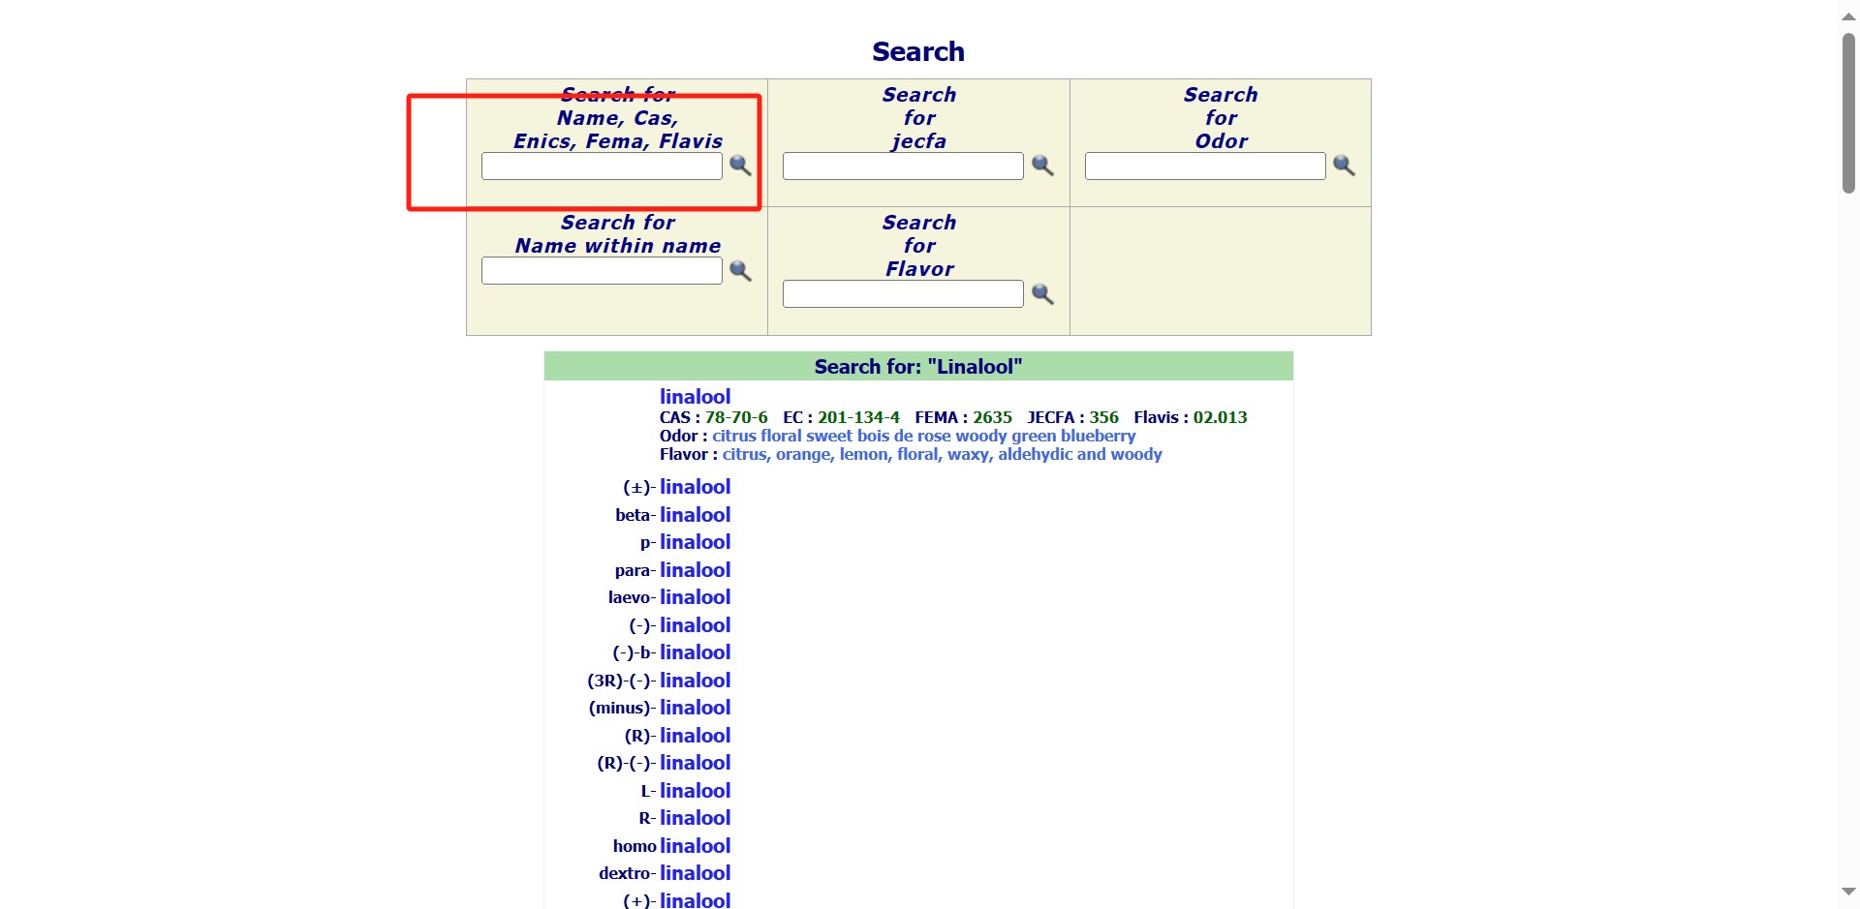
Task: Focus the Name, Cas, Enics search field
Action: [x=602, y=167]
